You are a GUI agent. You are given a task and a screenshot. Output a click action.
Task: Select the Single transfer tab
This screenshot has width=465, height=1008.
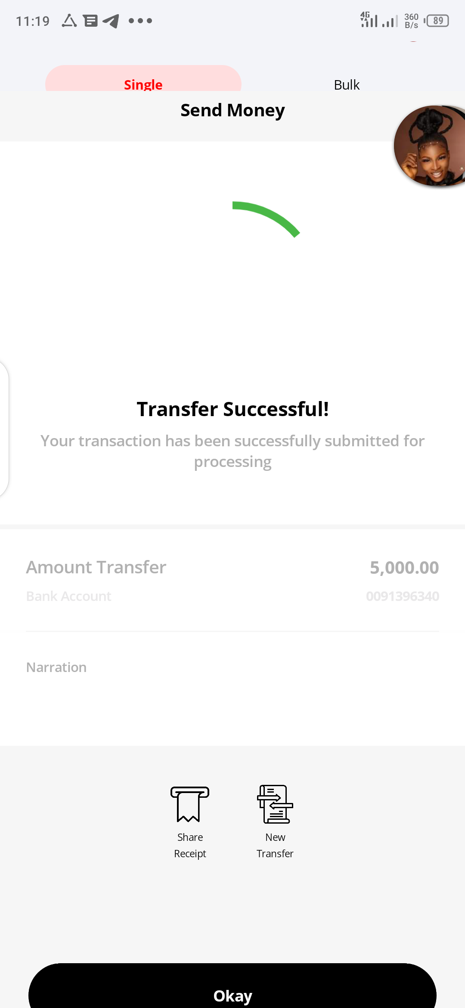tap(143, 79)
